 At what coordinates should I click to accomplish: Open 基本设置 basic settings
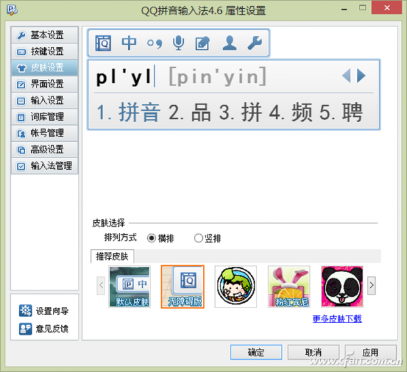[44, 35]
